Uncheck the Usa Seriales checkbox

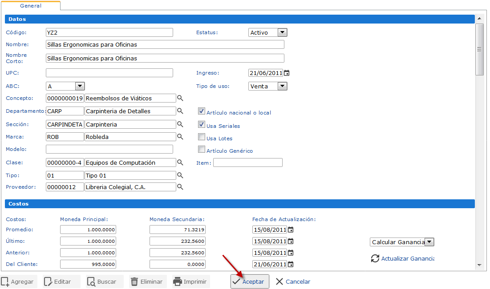[202, 124]
